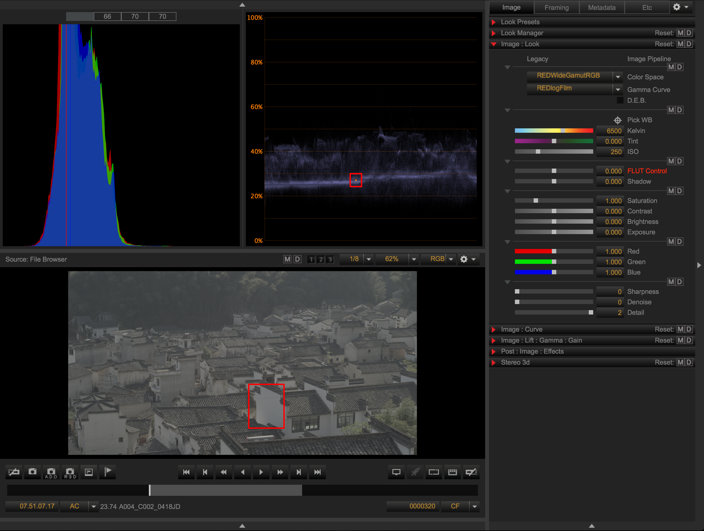Click the Kelvin value field

[x=609, y=131]
